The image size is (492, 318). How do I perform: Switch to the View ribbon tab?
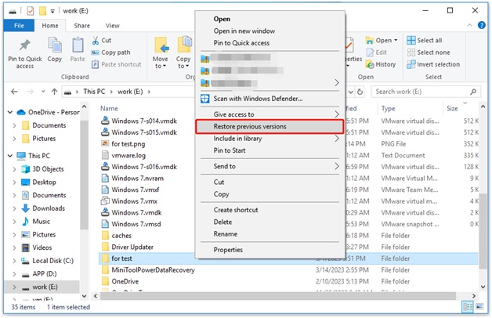(x=112, y=25)
